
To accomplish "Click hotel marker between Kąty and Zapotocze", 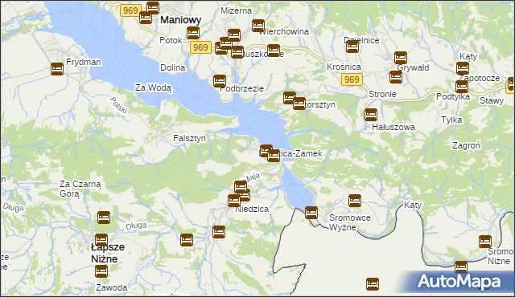I will pos(463,68).
